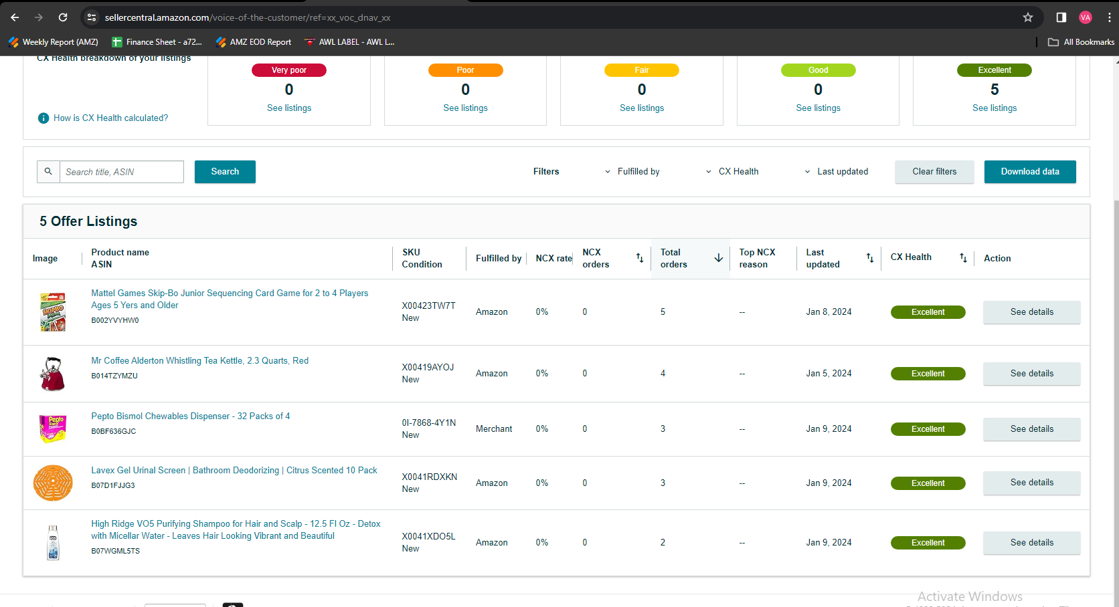The height and width of the screenshot is (607, 1119).
Task: See listings under Good
Action: [818, 108]
